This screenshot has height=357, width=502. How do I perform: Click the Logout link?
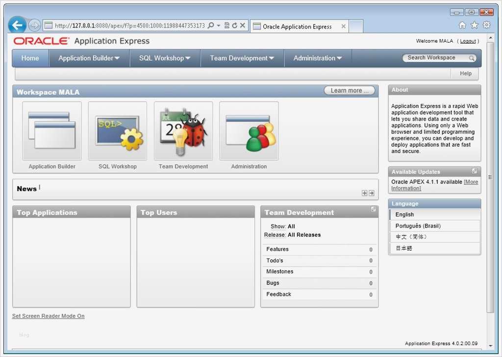tap(468, 41)
